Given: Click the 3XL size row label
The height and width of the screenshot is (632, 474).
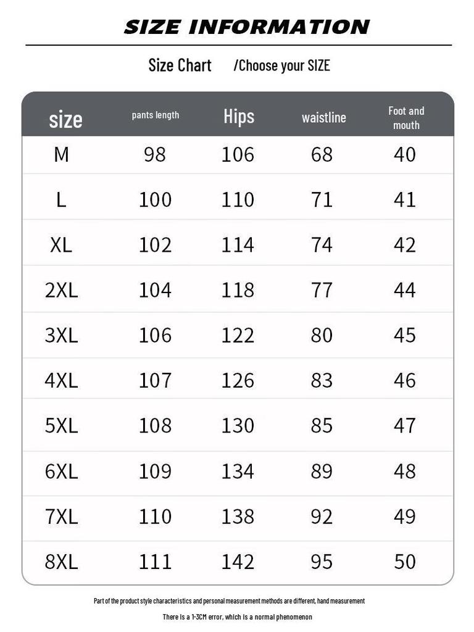Looking at the screenshot, I should [61, 335].
